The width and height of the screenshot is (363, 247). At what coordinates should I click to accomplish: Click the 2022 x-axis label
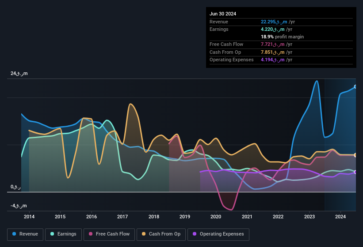click(x=278, y=217)
